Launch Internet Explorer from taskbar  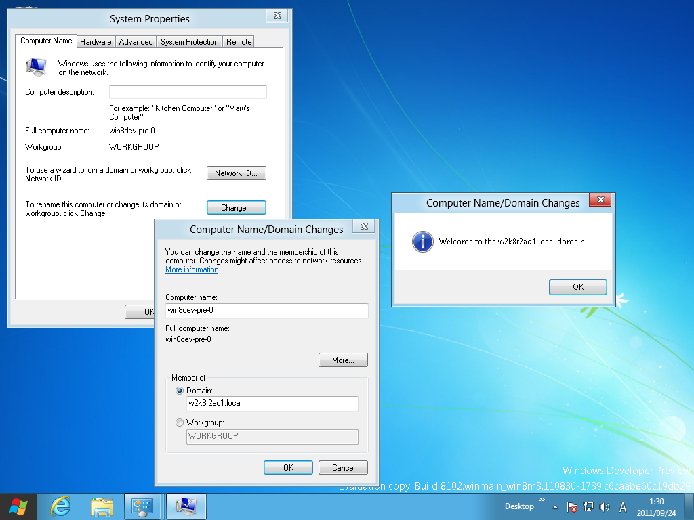(x=60, y=506)
